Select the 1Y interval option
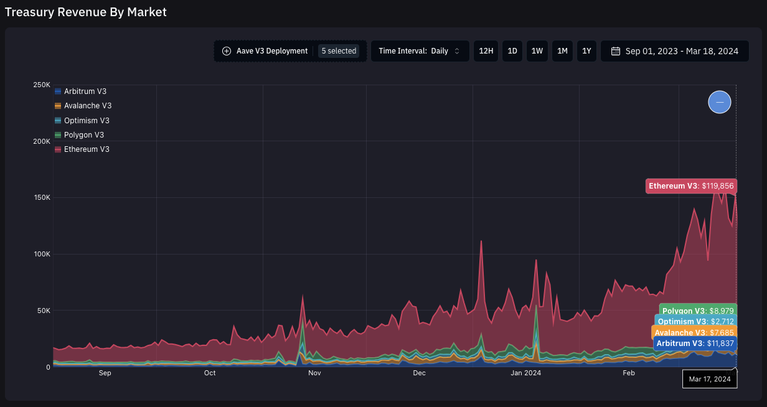767x407 pixels. (x=586, y=51)
